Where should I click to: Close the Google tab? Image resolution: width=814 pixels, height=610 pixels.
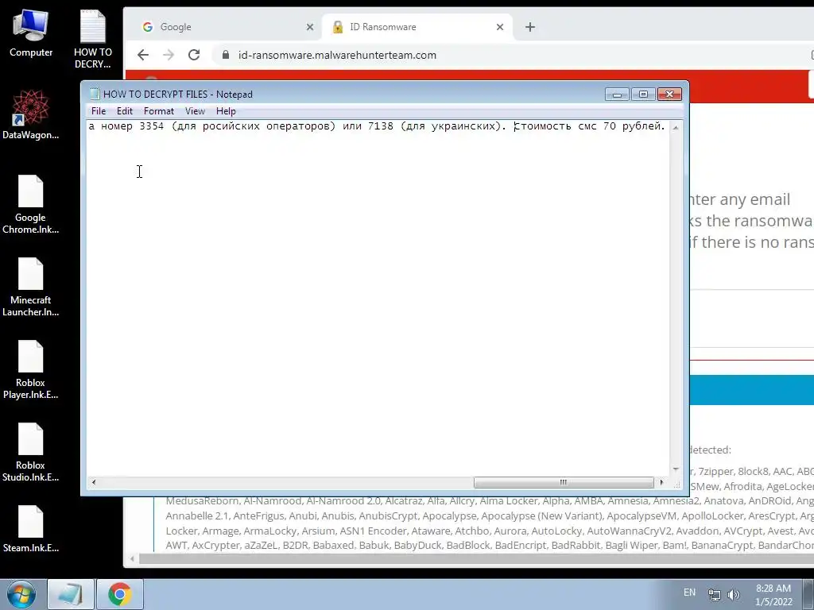(x=310, y=27)
